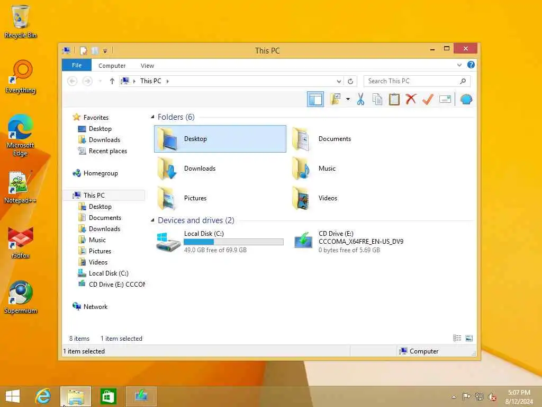Screen dimensions: 542x407
Task: Select the Videos folder in main pane
Action: click(354, 198)
